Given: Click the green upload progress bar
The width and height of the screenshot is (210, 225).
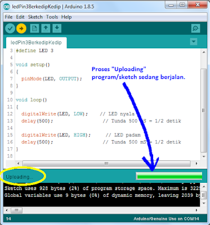Looking at the screenshot, I should click(x=169, y=176).
